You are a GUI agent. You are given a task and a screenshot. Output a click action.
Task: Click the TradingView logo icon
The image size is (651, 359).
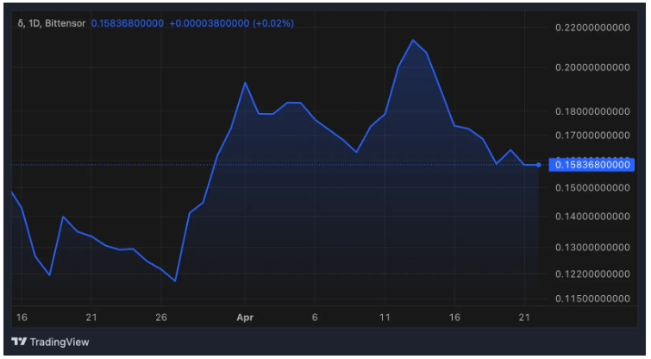coord(18,342)
